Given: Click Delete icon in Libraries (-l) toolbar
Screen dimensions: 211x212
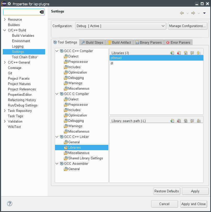Looking at the screenshot, I should point(179,53).
